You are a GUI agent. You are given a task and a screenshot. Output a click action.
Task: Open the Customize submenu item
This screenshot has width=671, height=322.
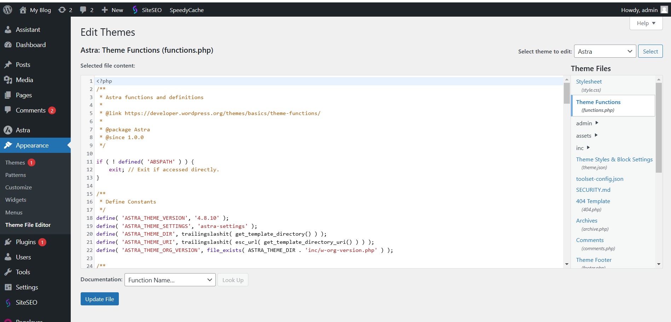pyautogui.click(x=18, y=188)
